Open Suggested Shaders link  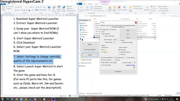[130, 65]
